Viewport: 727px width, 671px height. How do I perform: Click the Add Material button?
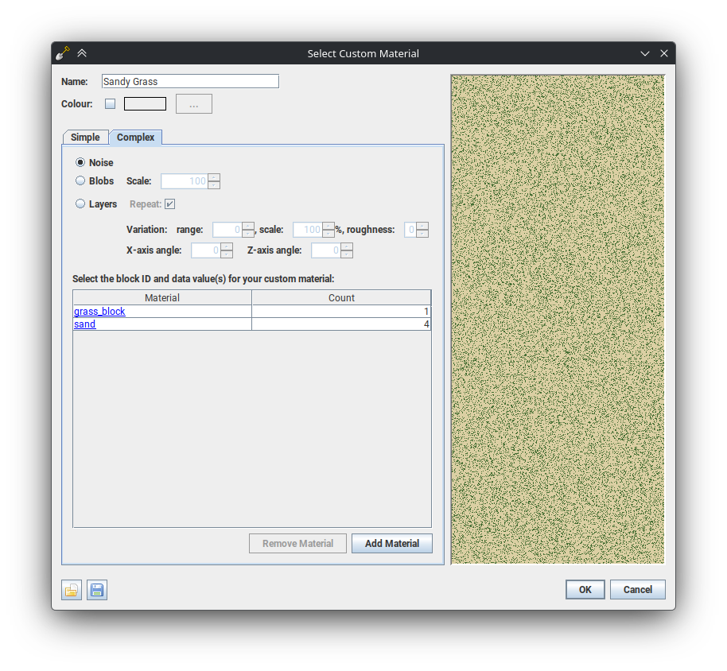coord(391,543)
